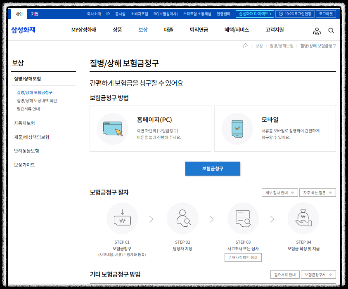The height and width of the screenshot is (289, 348).
Task: Click the Samsung Fire 삼성화재 logo
Action: pyautogui.click(x=23, y=30)
